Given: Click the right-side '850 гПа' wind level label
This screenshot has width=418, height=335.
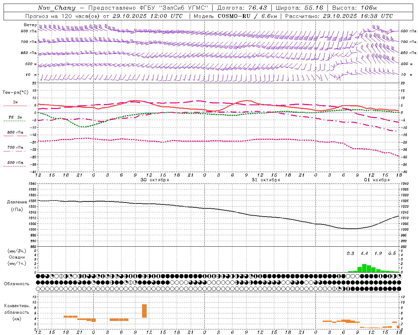Looking at the screenshot, I should point(409,53).
